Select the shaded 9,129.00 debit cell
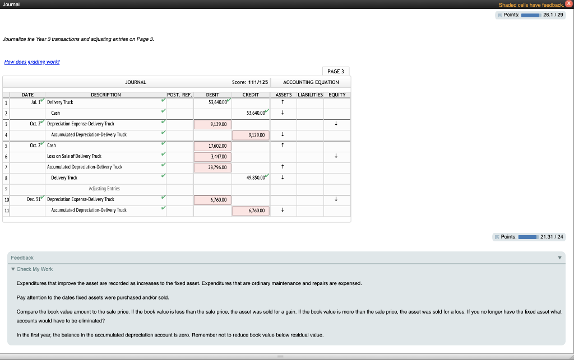Screen dimensions: 574x360 tap(212, 124)
